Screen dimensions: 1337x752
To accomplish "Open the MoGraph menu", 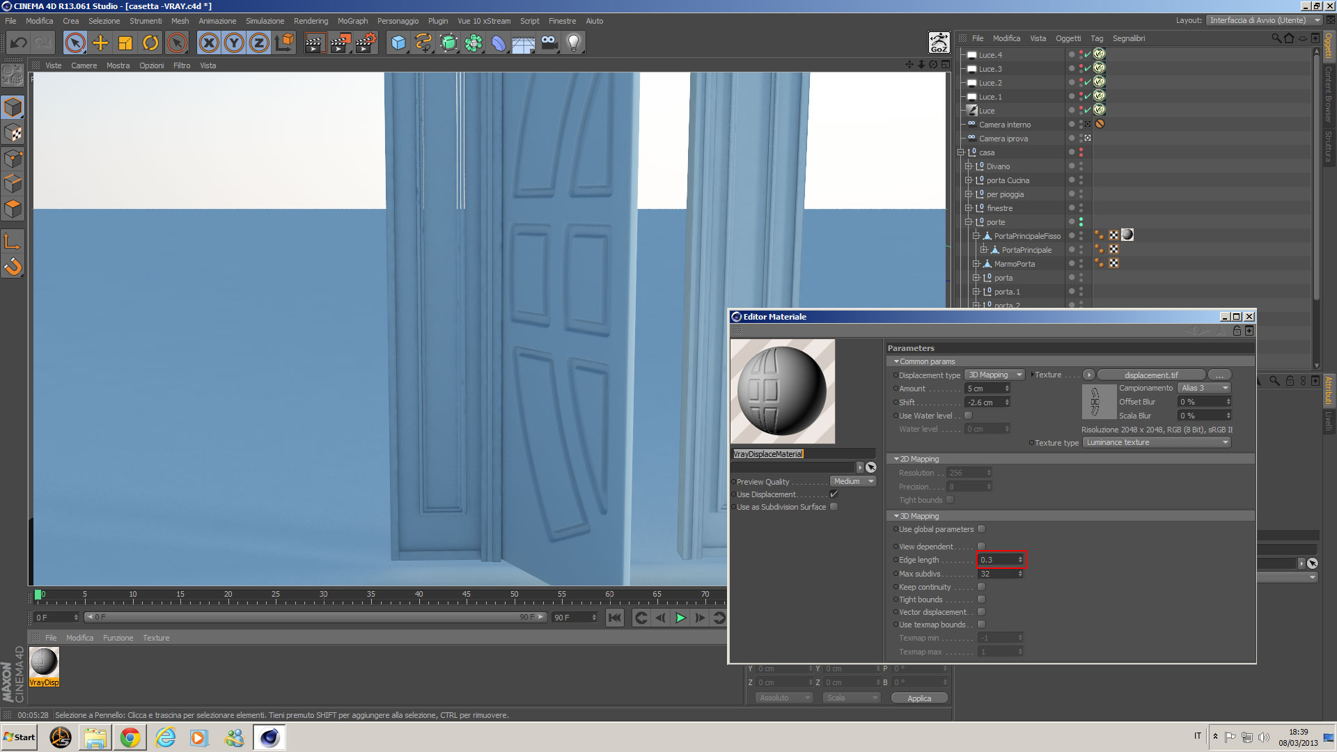I will click(x=352, y=21).
